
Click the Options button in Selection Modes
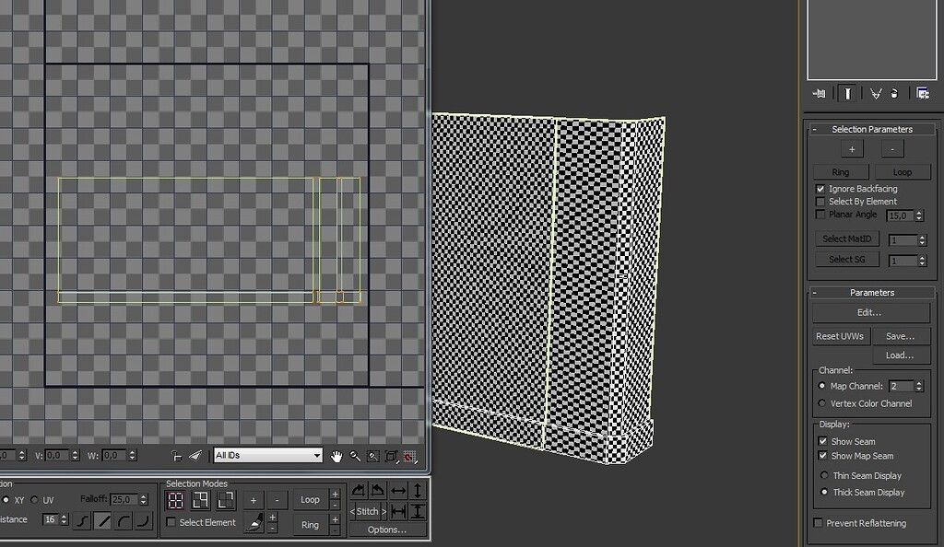pos(391,530)
